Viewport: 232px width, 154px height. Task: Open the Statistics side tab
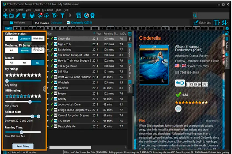point(227,60)
